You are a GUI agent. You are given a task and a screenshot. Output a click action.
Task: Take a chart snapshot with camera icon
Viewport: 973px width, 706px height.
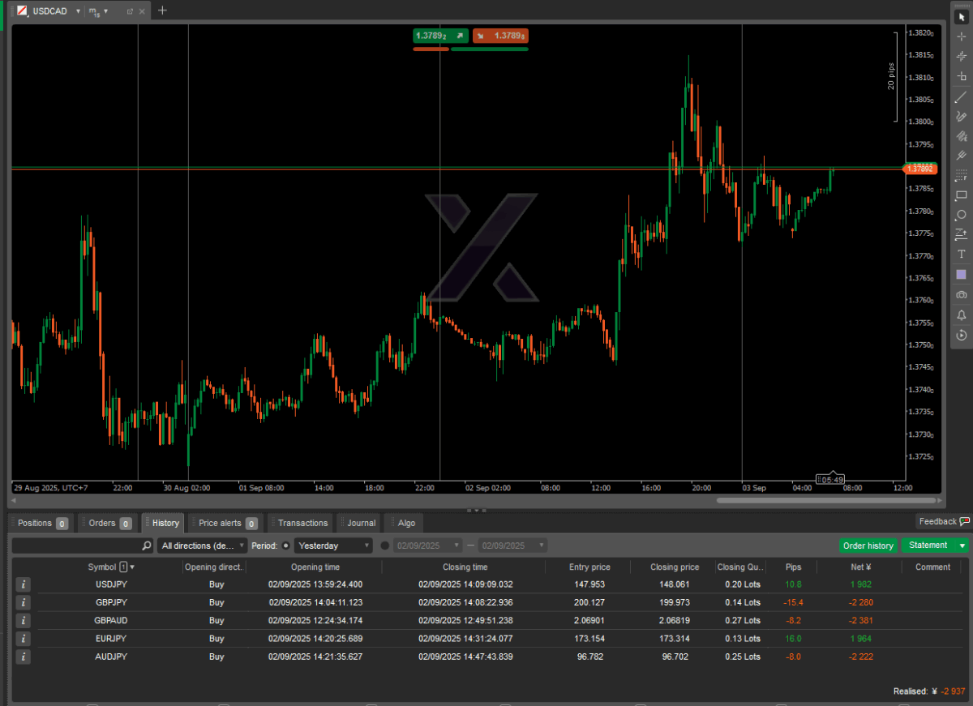point(962,294)
